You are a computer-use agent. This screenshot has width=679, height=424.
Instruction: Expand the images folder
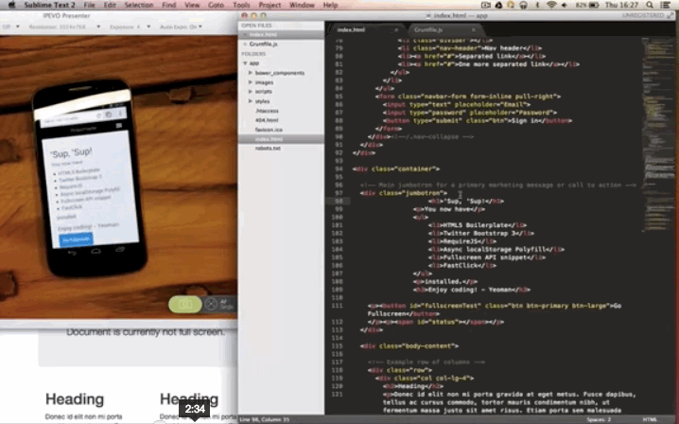tap(251, 82)
